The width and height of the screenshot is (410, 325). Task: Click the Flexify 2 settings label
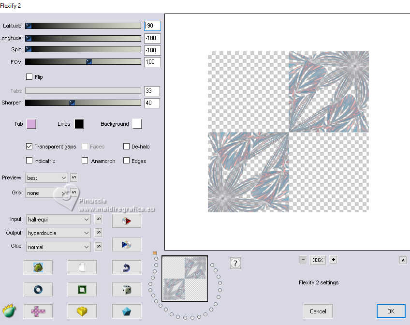pos(319,282)
